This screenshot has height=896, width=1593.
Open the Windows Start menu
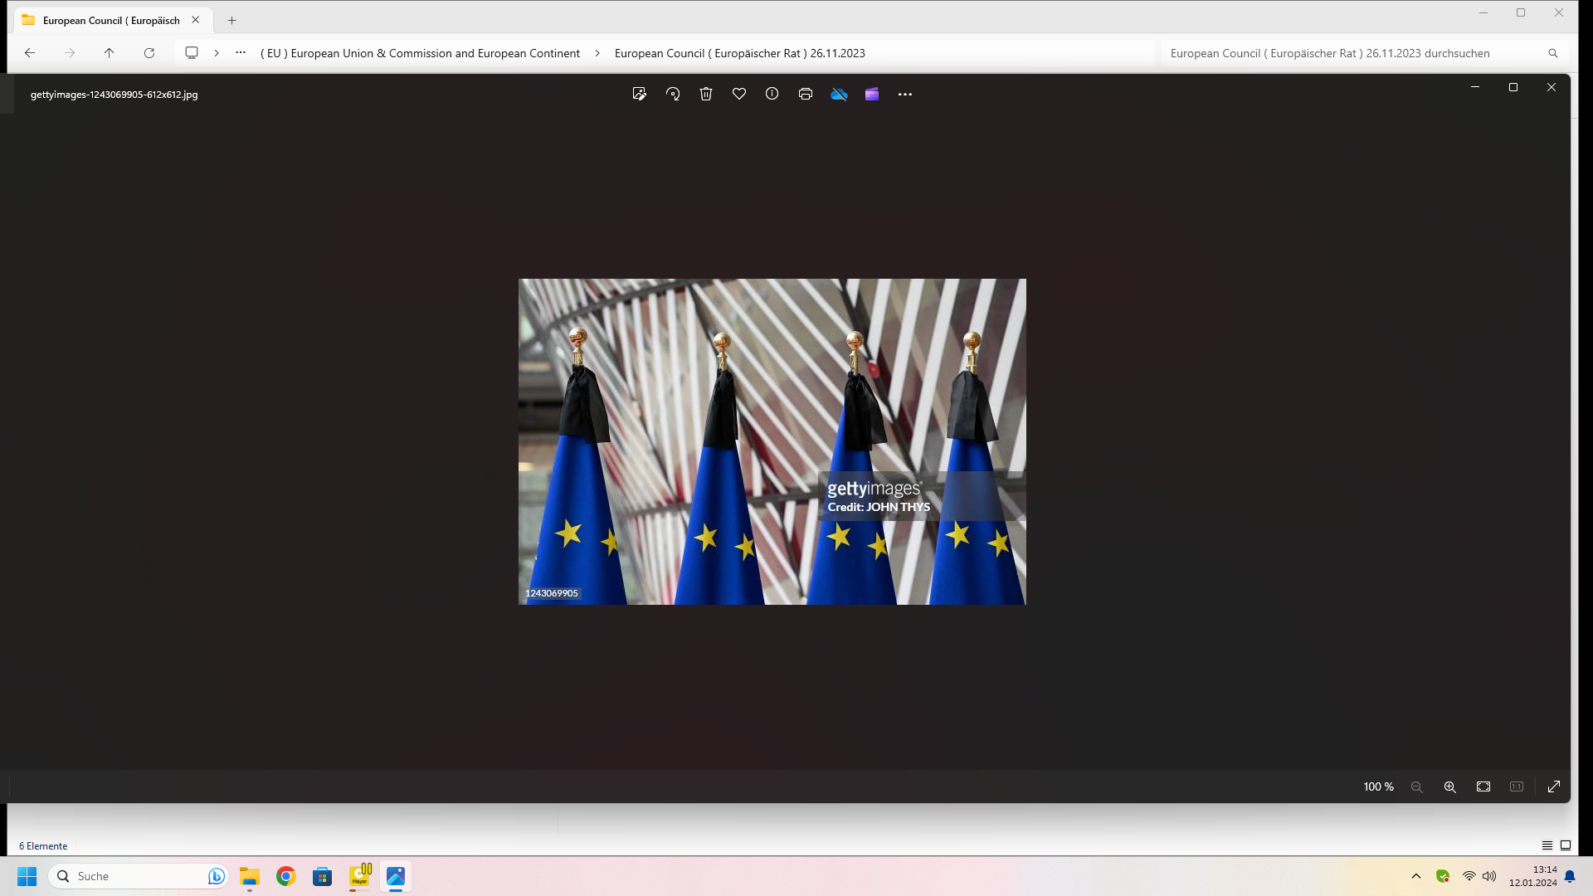(27, 877)
